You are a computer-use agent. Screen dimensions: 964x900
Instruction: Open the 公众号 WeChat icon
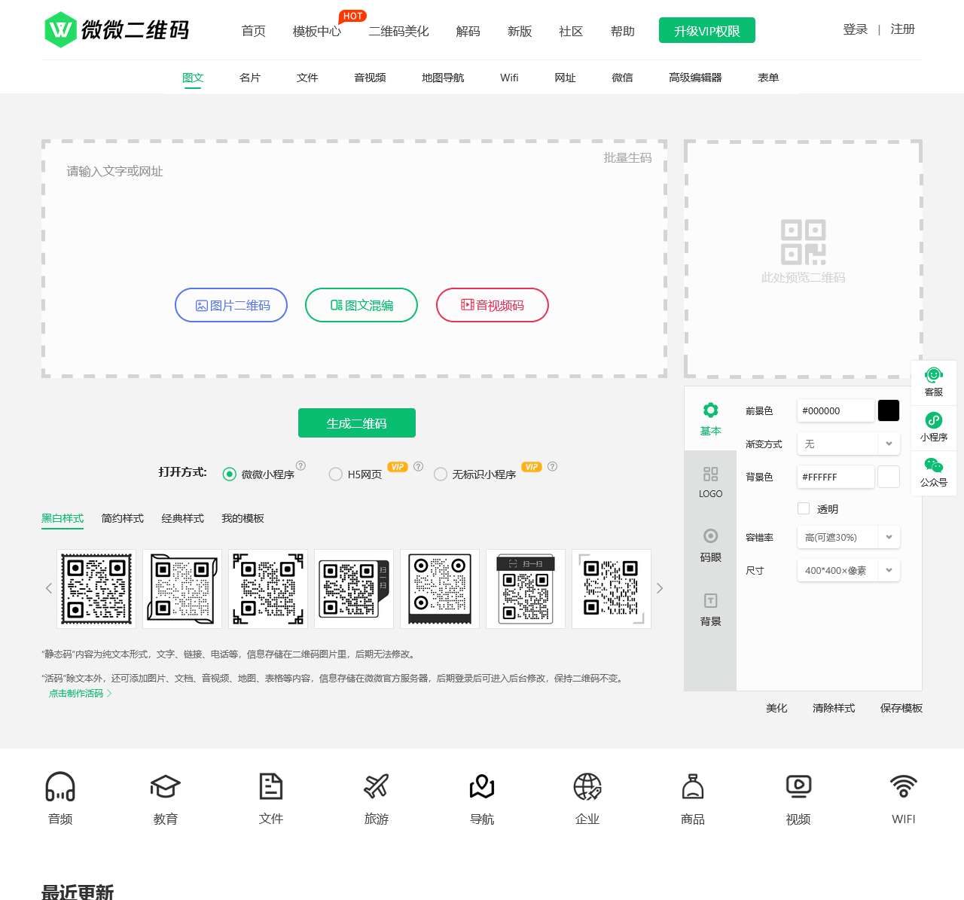(934, 472)
